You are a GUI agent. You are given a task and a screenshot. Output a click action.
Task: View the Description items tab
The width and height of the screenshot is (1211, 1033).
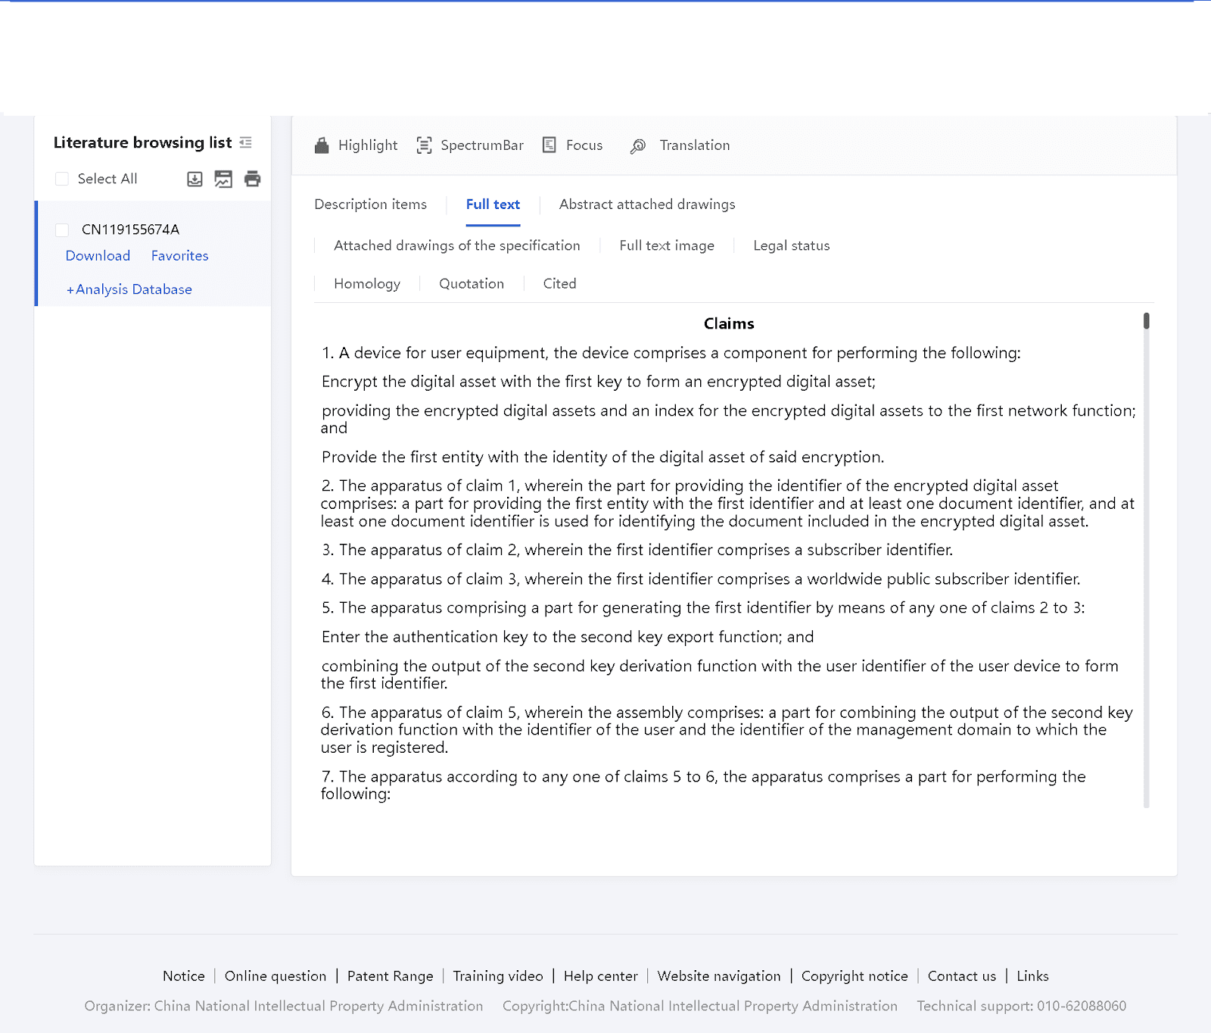[370, 204]
